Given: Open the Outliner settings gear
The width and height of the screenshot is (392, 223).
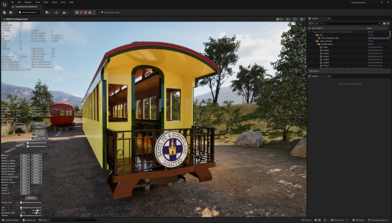Looking at the screenshot, I should [388, 23].
